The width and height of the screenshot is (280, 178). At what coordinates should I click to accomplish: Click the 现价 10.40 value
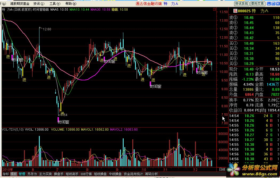click(249, 69)
